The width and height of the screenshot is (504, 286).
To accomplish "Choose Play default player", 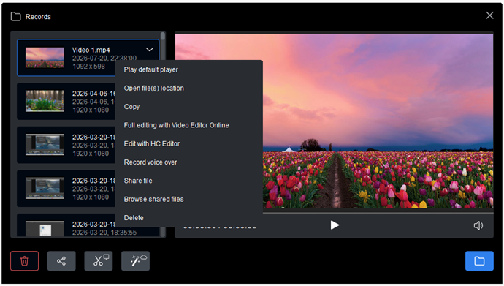I will click(150, 69).
